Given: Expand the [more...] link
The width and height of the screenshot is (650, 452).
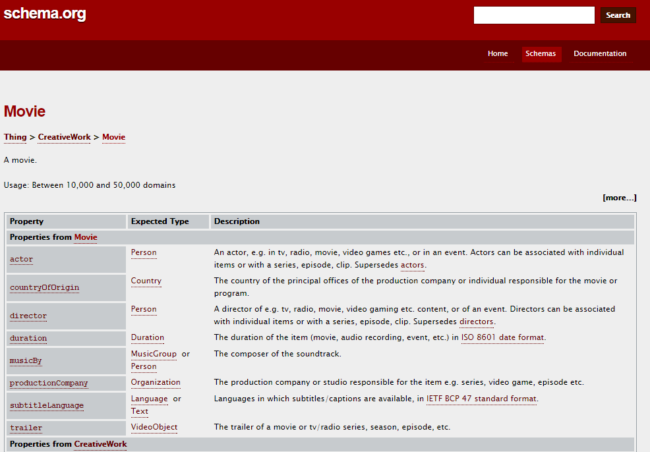Looking at the screenshot, I should tap(619, 198).
